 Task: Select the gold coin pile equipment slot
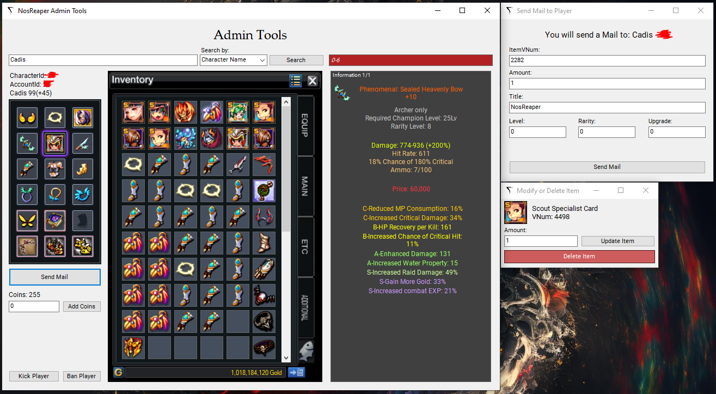tap(83, 246)
